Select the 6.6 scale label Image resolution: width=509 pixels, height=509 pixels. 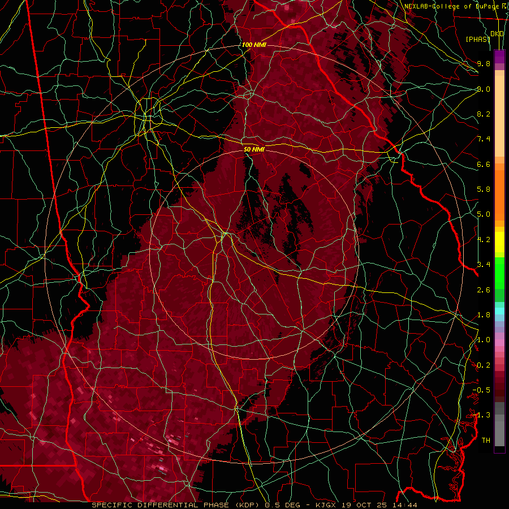(484, 164)
